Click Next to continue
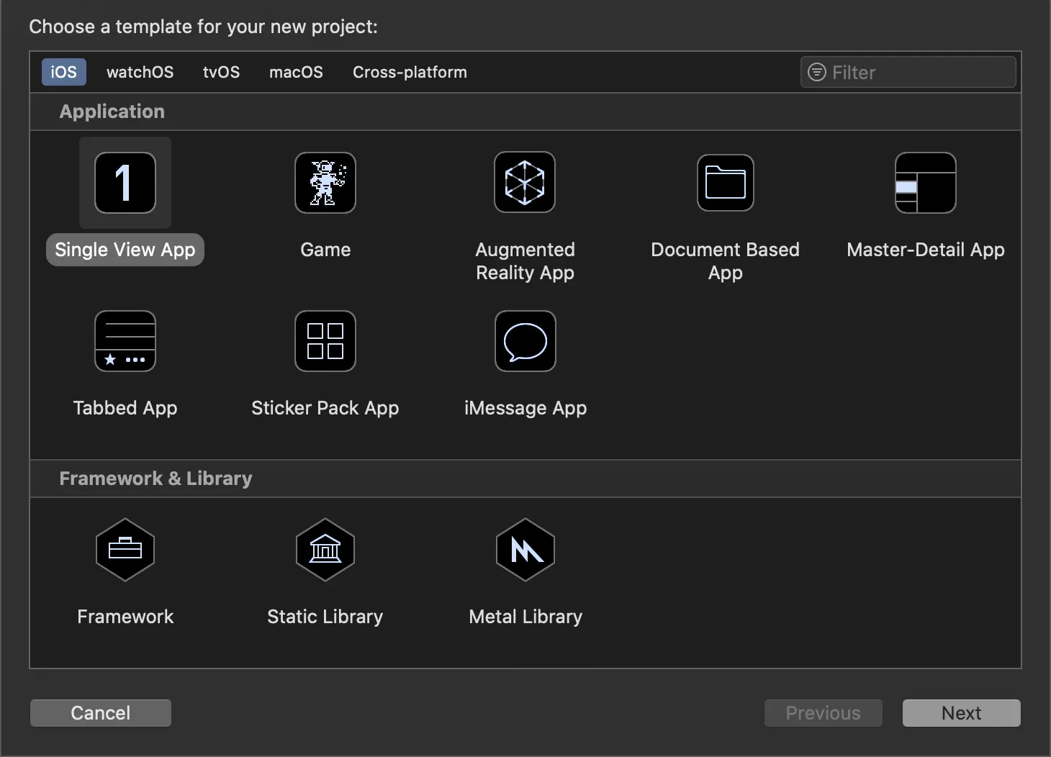This screenshot has width=1051, height=757. coord(962,713)
